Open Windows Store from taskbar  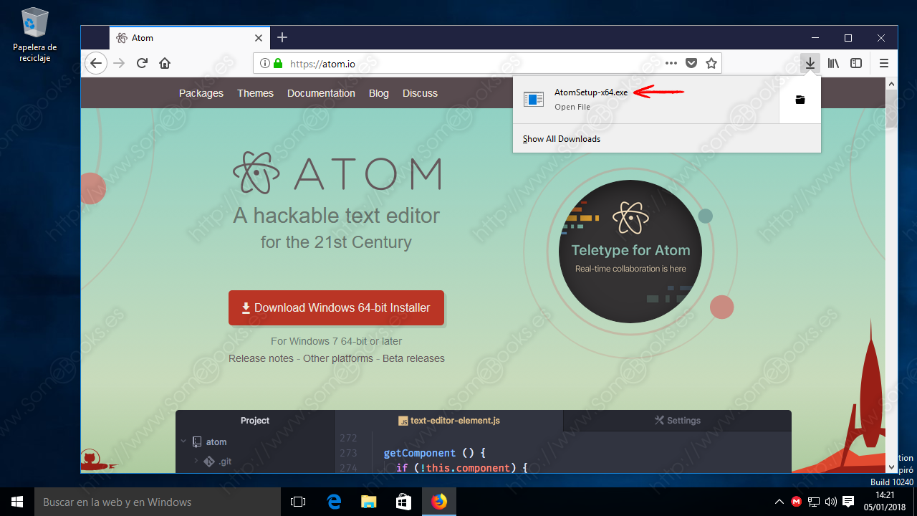(403, 502)
